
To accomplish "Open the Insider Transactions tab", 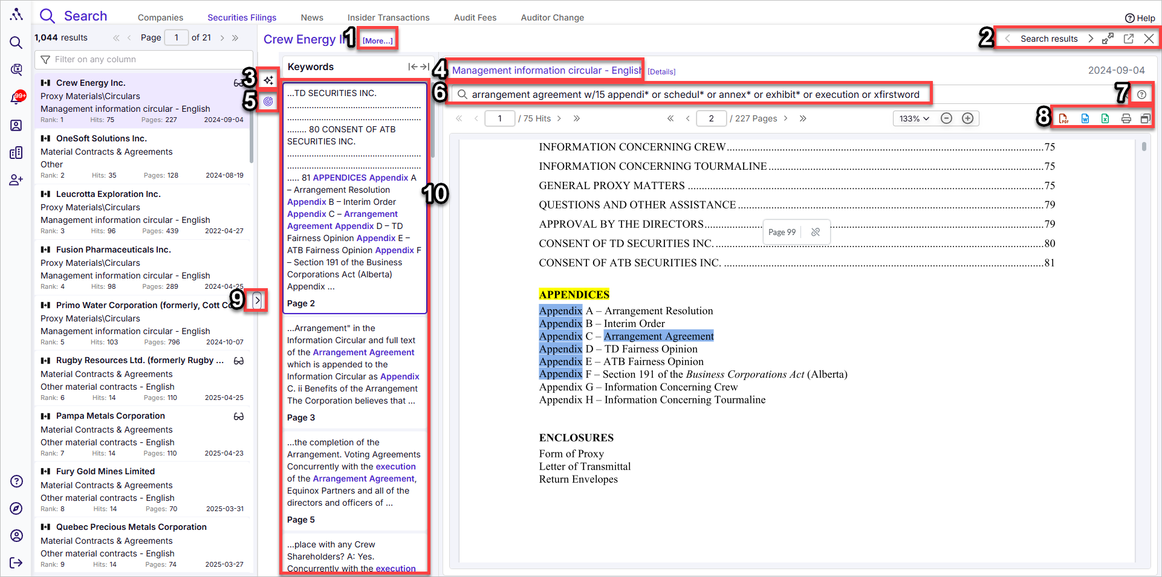I will click(x=388, y=18).
